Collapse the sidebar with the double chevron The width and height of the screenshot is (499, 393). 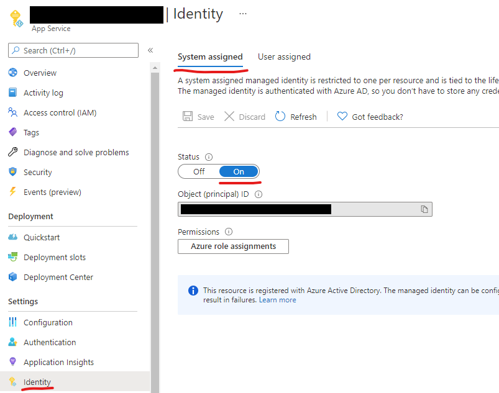(x=150, y=50)
